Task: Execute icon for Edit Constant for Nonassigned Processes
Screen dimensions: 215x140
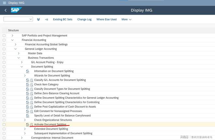Action: pos(32,111)
